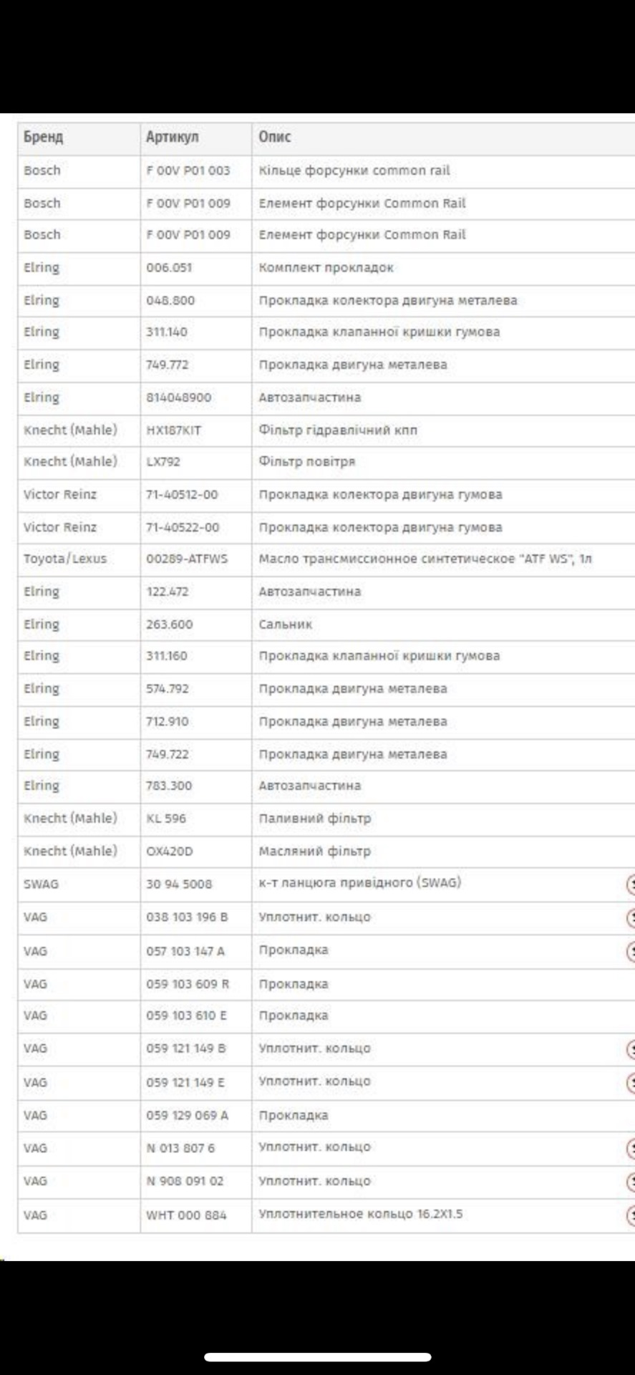Click the Паливний фільтр description

click(315, 819)
